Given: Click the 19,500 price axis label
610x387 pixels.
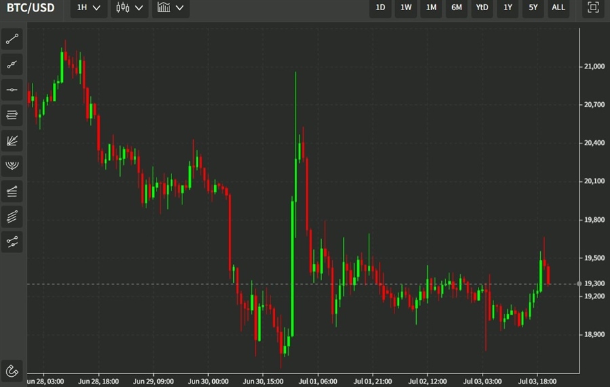Looking at the screenshot, I should click(594, 258).
